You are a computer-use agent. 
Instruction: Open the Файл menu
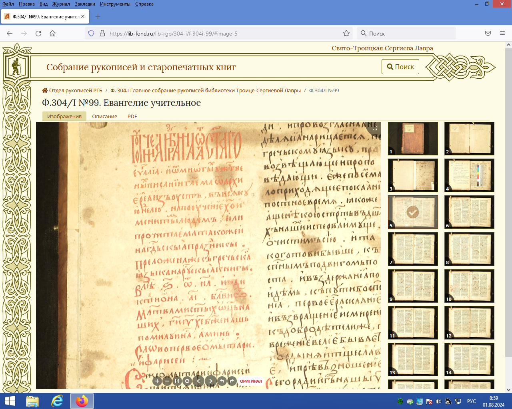pyautogui.click(x=8, y=4)
